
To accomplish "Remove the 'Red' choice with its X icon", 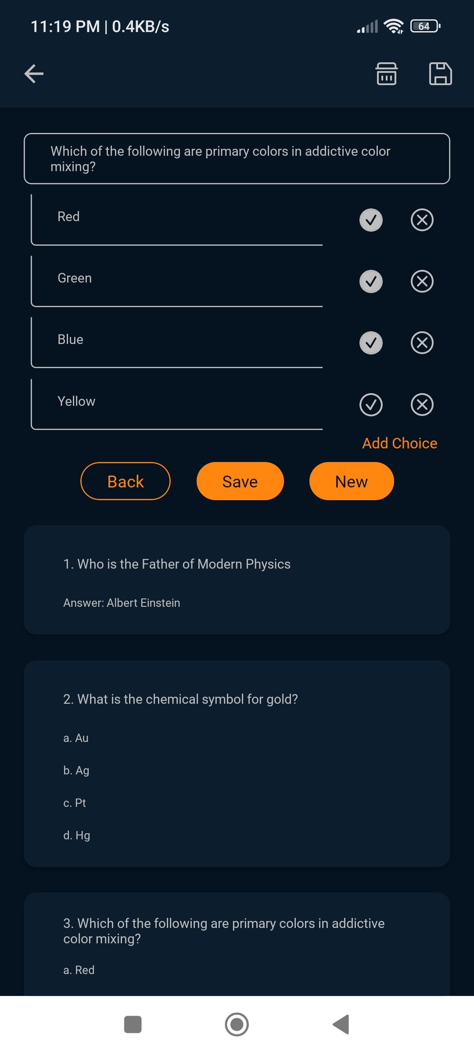I will (x=422, y=220).
